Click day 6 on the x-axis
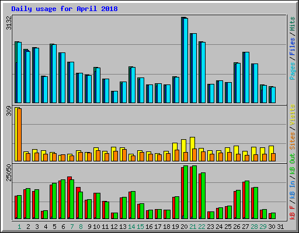Viewport: 299px width, 233px height. 63,227
